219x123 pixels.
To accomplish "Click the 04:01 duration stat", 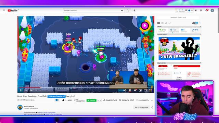I will click(x=195, y=30).
